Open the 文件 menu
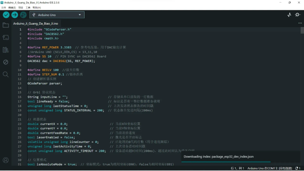Image resolution: width=304 pixels, height=171 pixels. click(3, 8)
